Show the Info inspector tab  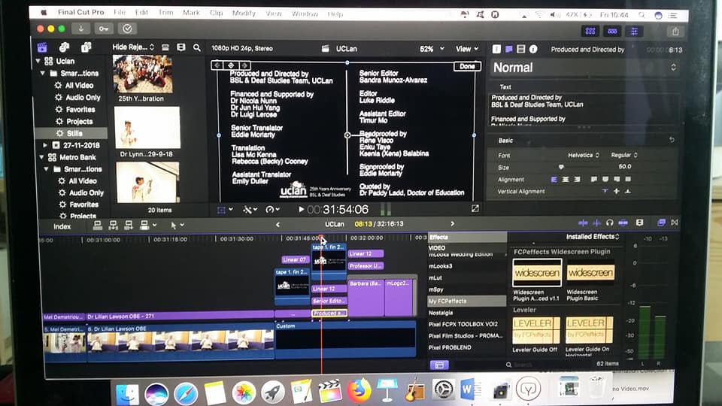point(533,49)
